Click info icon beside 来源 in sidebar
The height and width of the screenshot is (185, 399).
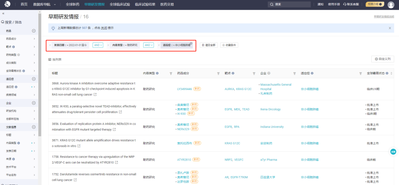tap(14, 159)
